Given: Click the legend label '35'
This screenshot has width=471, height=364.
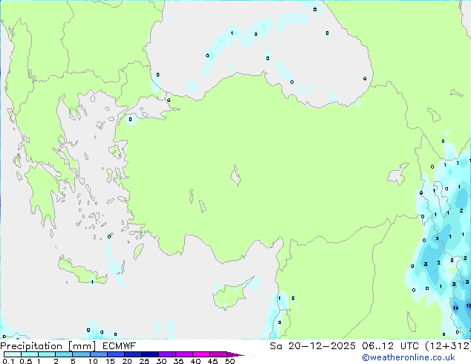Looking at the screenshot, I should (178, 361).
